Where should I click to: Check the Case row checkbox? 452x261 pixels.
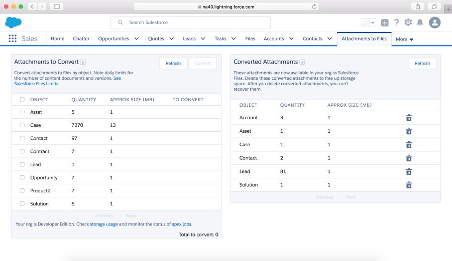[x=22, y=125]
